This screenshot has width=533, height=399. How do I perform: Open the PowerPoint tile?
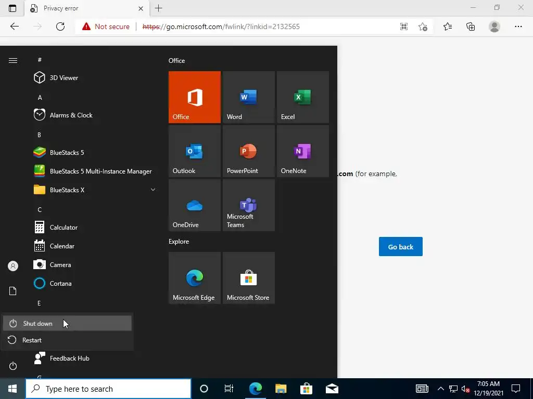click(248, 151)
